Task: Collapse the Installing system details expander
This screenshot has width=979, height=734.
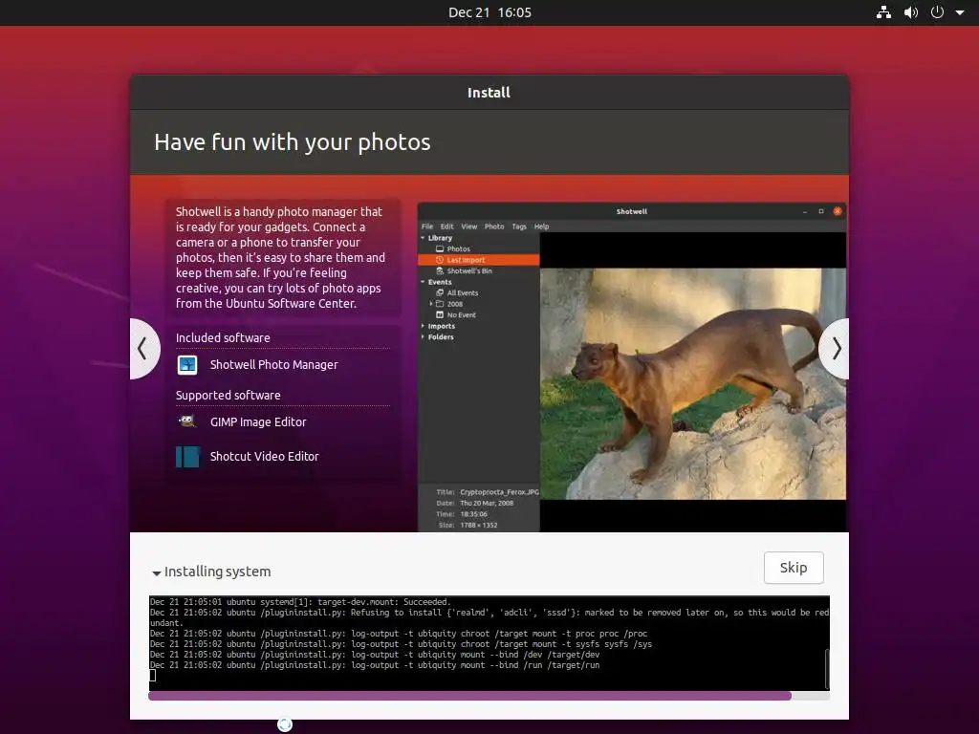Action: click(x=157, y=572)
